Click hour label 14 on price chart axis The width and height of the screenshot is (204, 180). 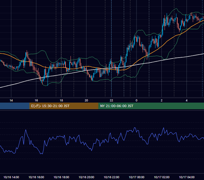11,100
